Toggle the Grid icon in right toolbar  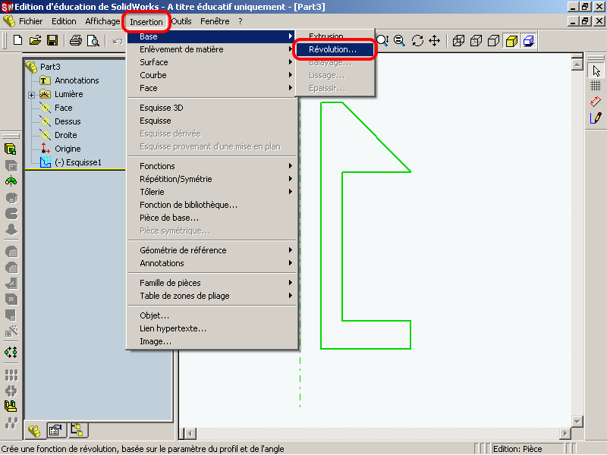tap(596, 86)
